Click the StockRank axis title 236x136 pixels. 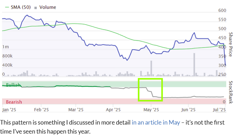point(230,92)
